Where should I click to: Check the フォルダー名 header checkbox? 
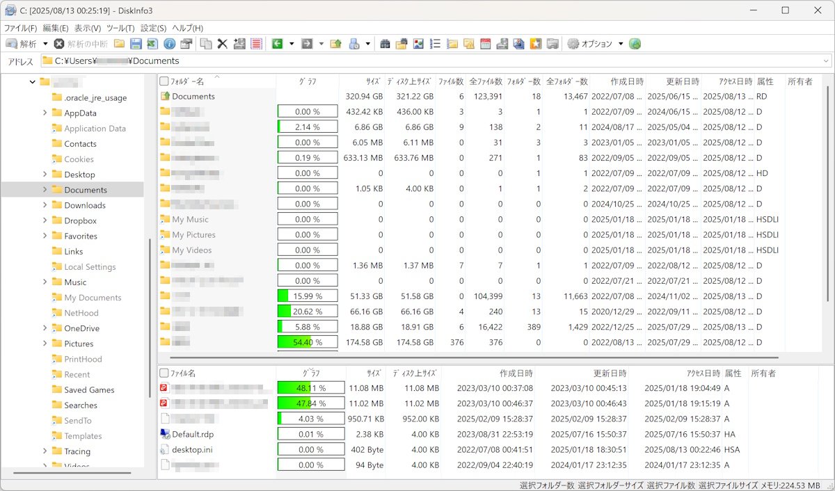[x=166, y=81]
